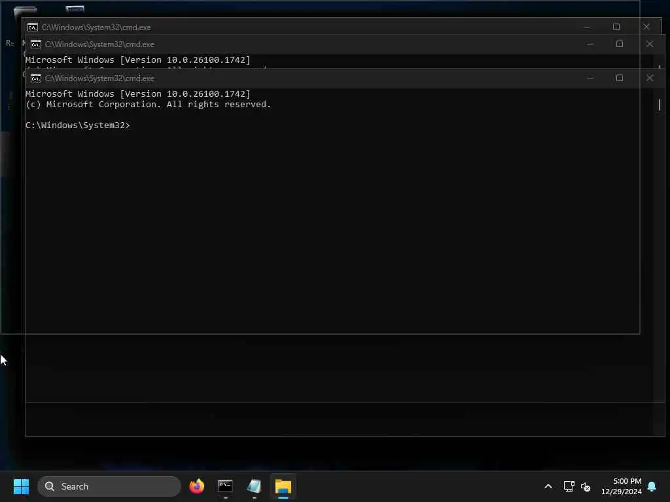Click the taskbar Search box
670x502 pixels.
click(109, 486)
